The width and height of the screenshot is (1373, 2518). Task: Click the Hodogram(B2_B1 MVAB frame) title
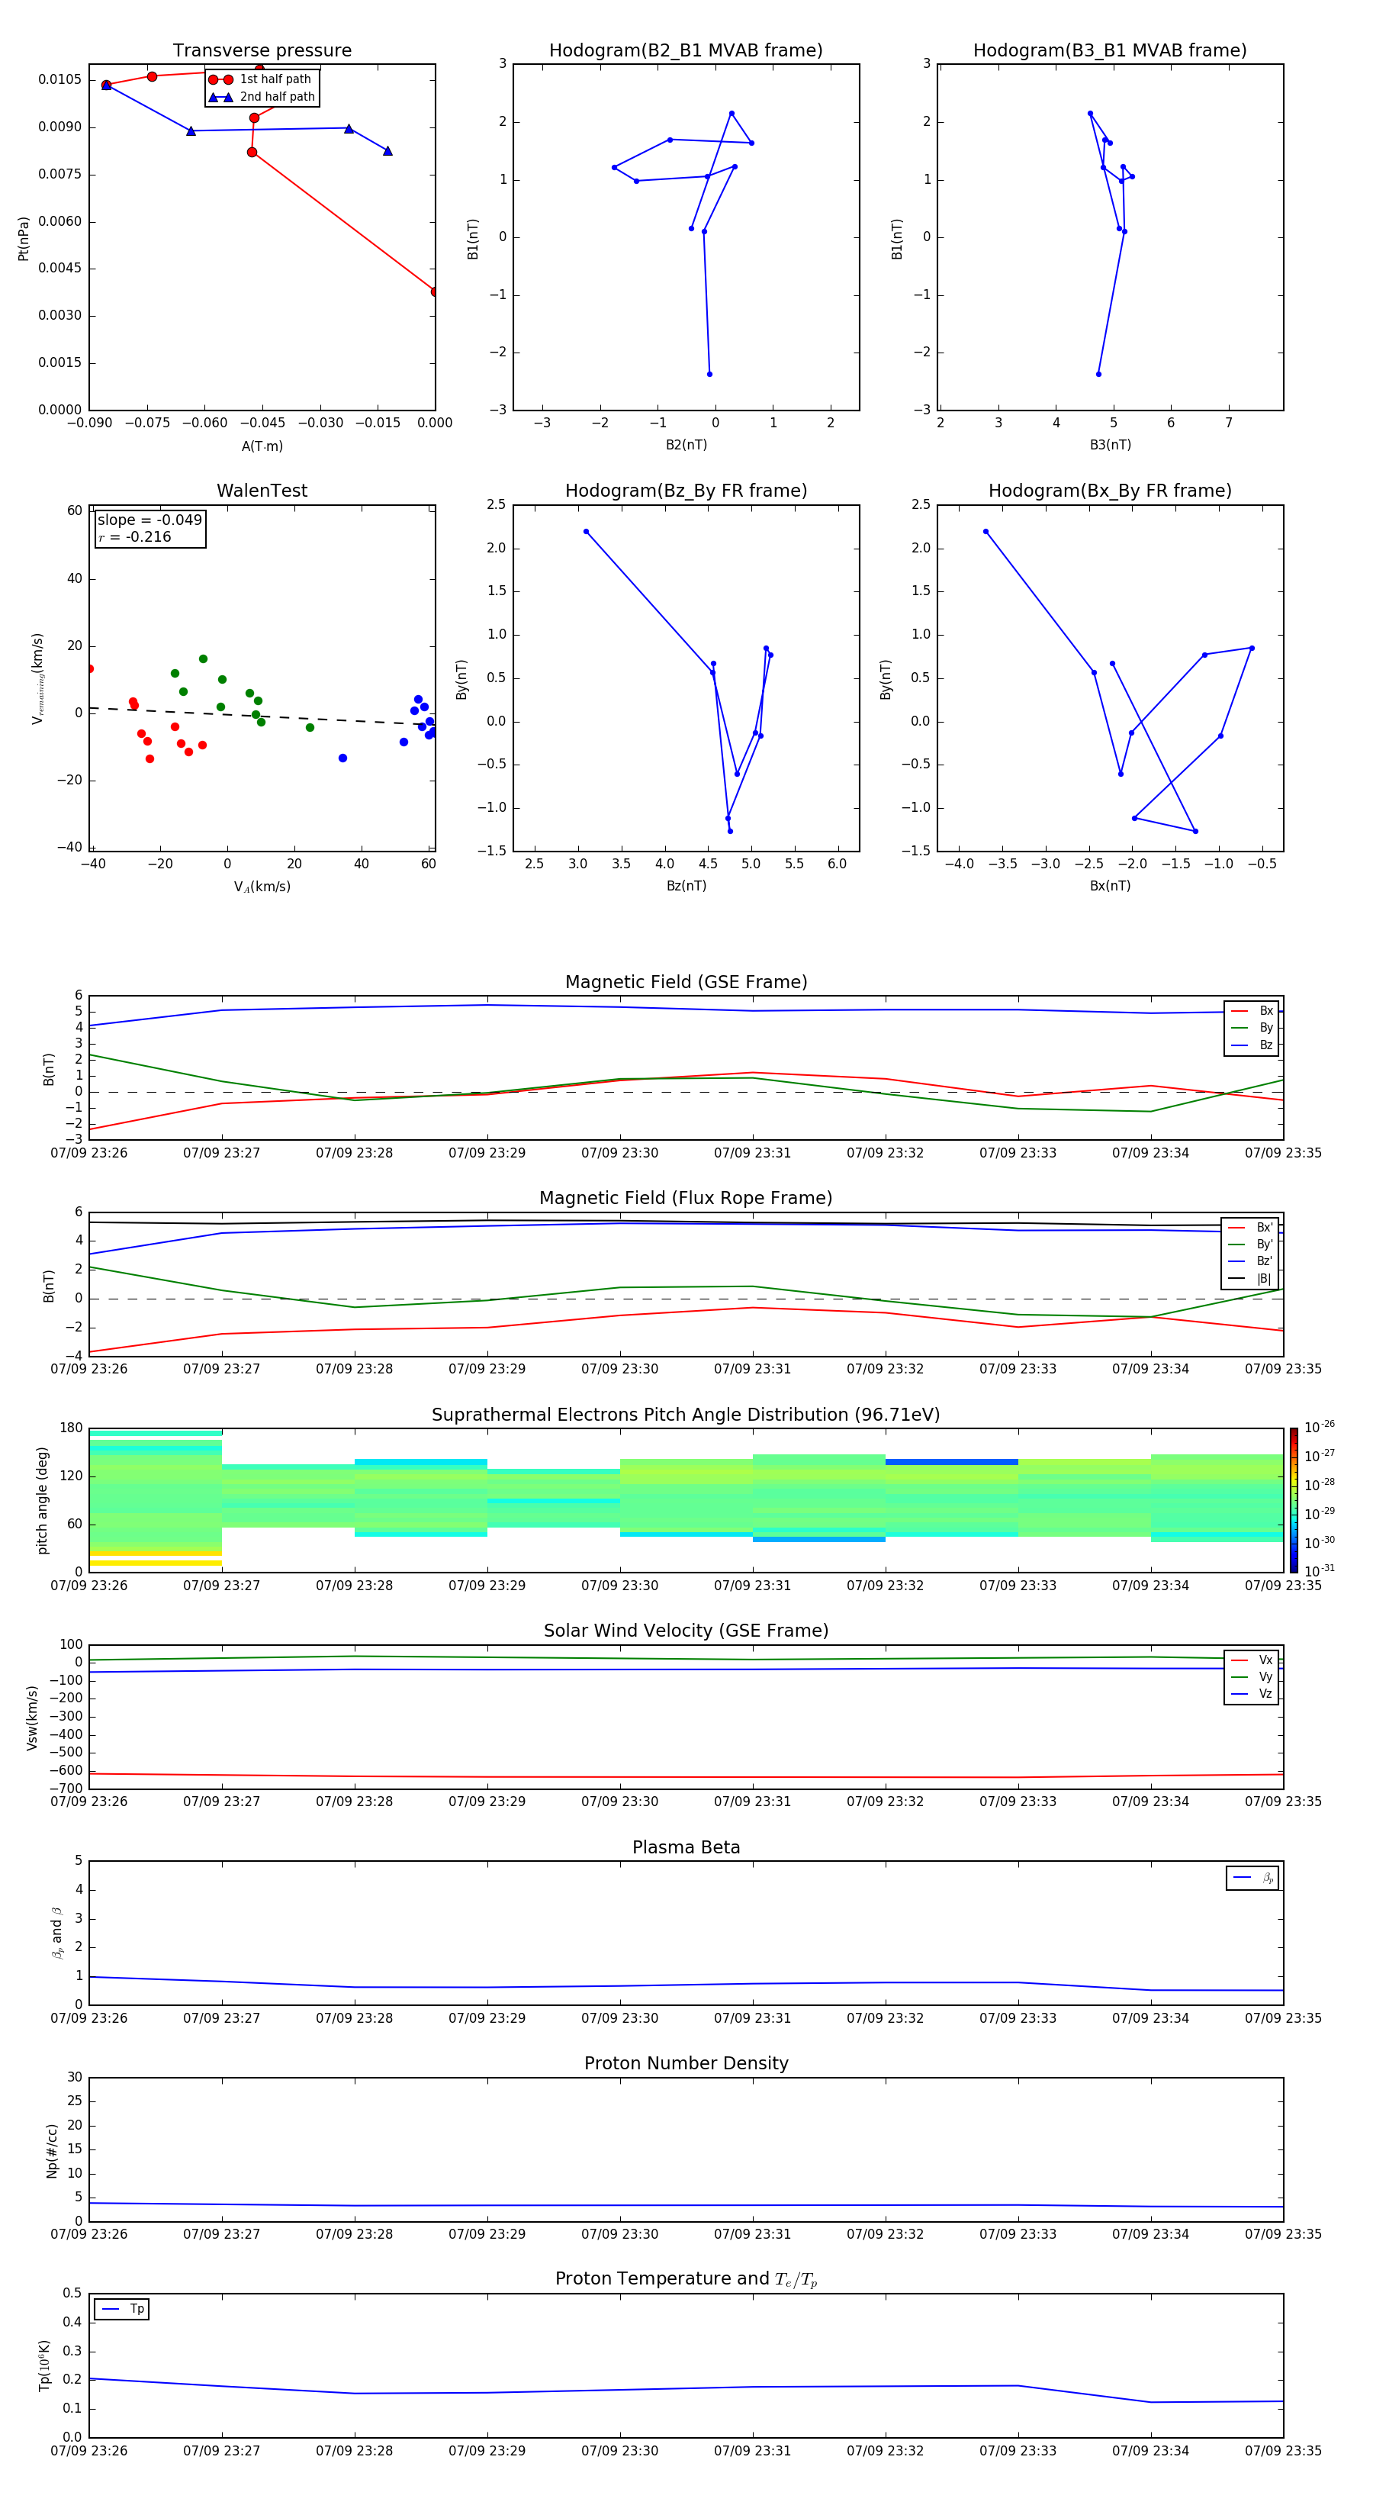click(x=686, y=51)
